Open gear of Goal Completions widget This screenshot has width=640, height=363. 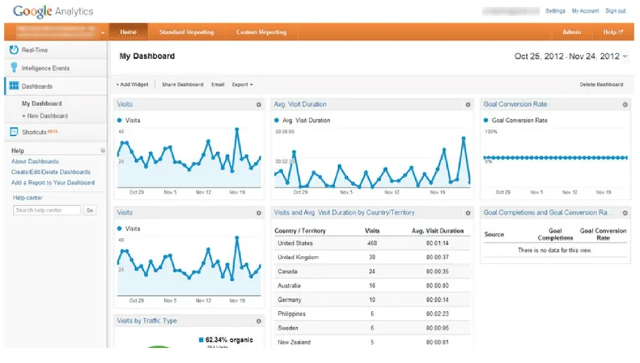[x=625, y=212]
